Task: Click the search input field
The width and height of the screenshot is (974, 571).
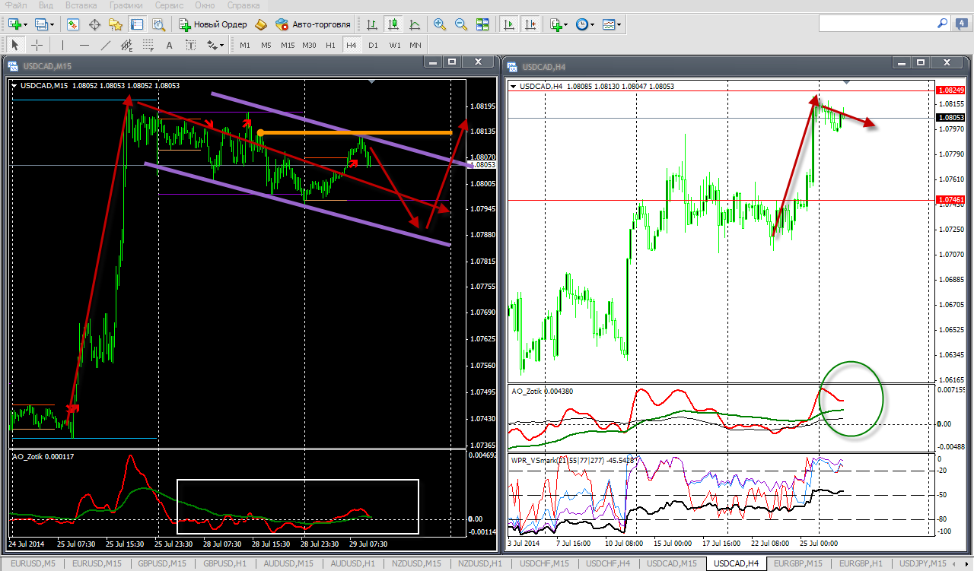Action: click(875, 24)
